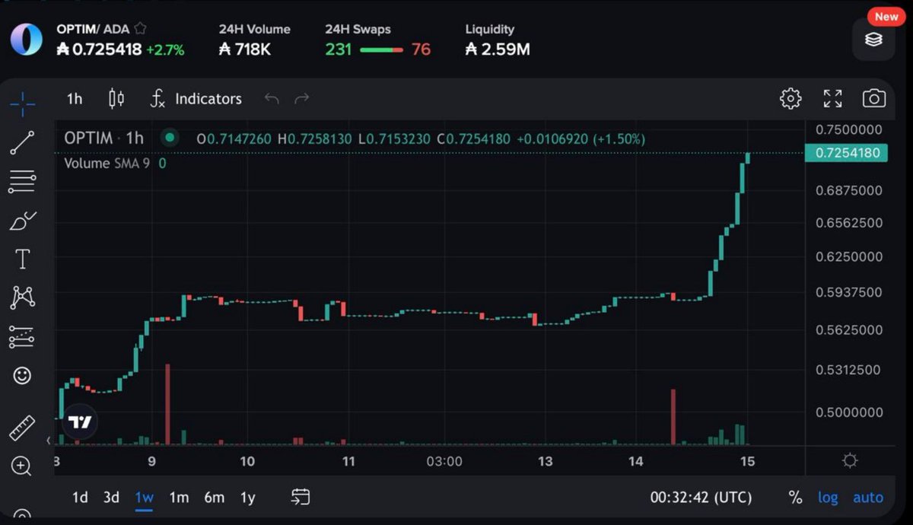Switch range to 1m
Image resolution: width=913 pixels, height=525 pixels.
(x=179, y=498)
